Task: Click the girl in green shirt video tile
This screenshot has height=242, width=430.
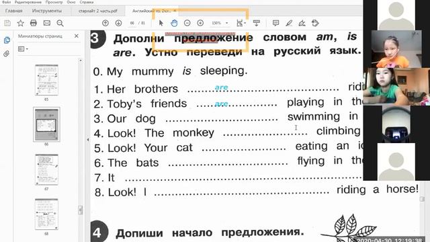Action: tap(396, 87)
